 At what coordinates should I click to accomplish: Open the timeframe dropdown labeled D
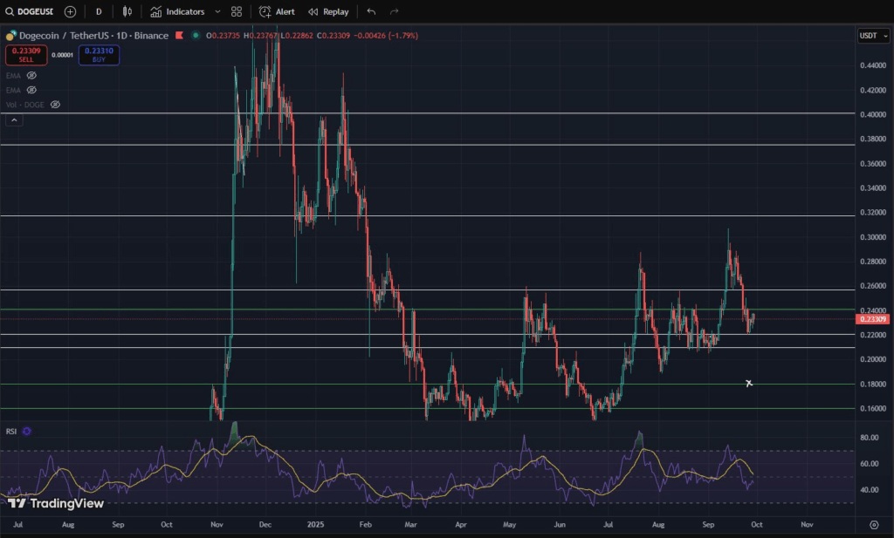[98, 11]
